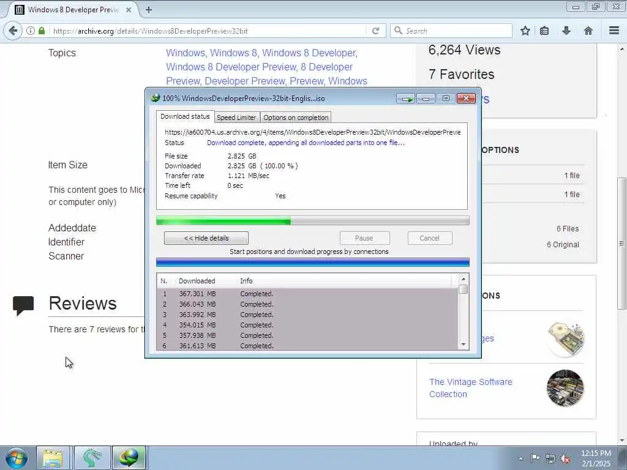Click the '7 Favorites' text
The height and width of the screenshot is (470, 627).
click(462, 74)
